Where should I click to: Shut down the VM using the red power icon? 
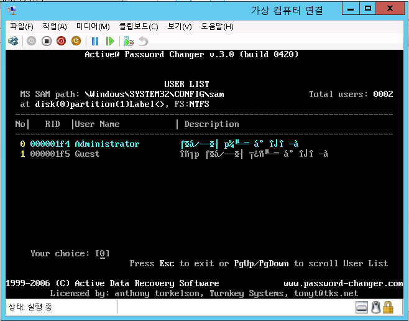point(62,41)
